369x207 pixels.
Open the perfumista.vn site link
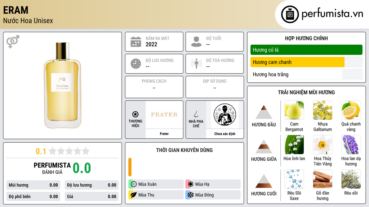click(x=332, y=14)
